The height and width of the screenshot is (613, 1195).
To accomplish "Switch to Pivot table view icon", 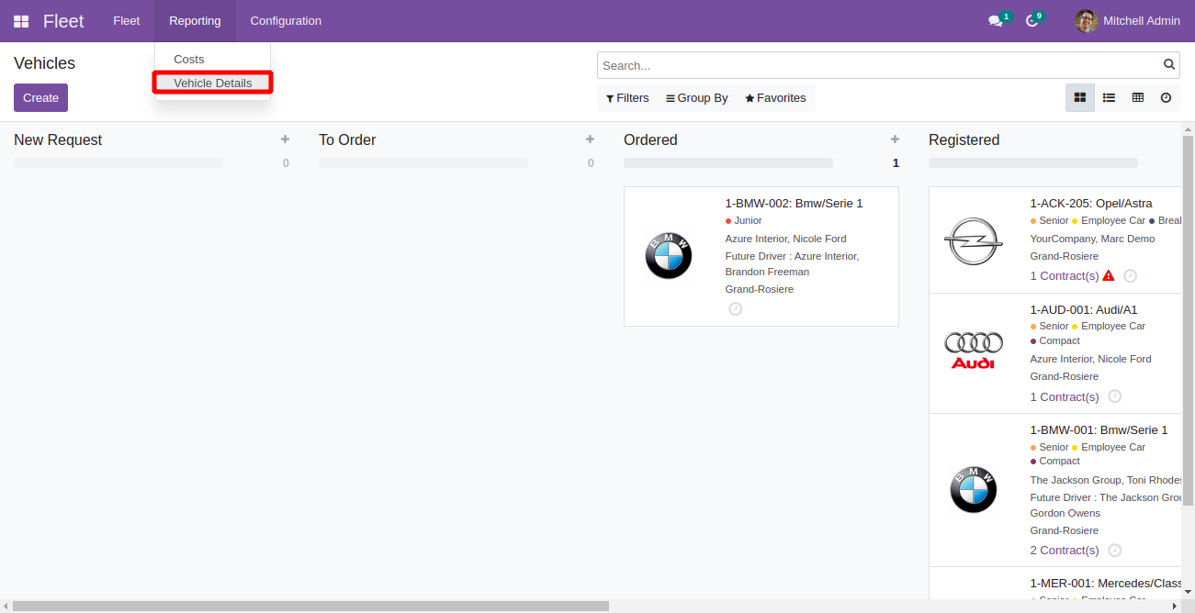I will 1137,97.
